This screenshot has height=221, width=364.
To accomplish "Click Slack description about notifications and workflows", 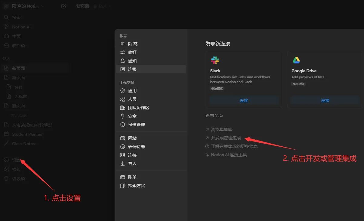I will click(x=240, y=80).
